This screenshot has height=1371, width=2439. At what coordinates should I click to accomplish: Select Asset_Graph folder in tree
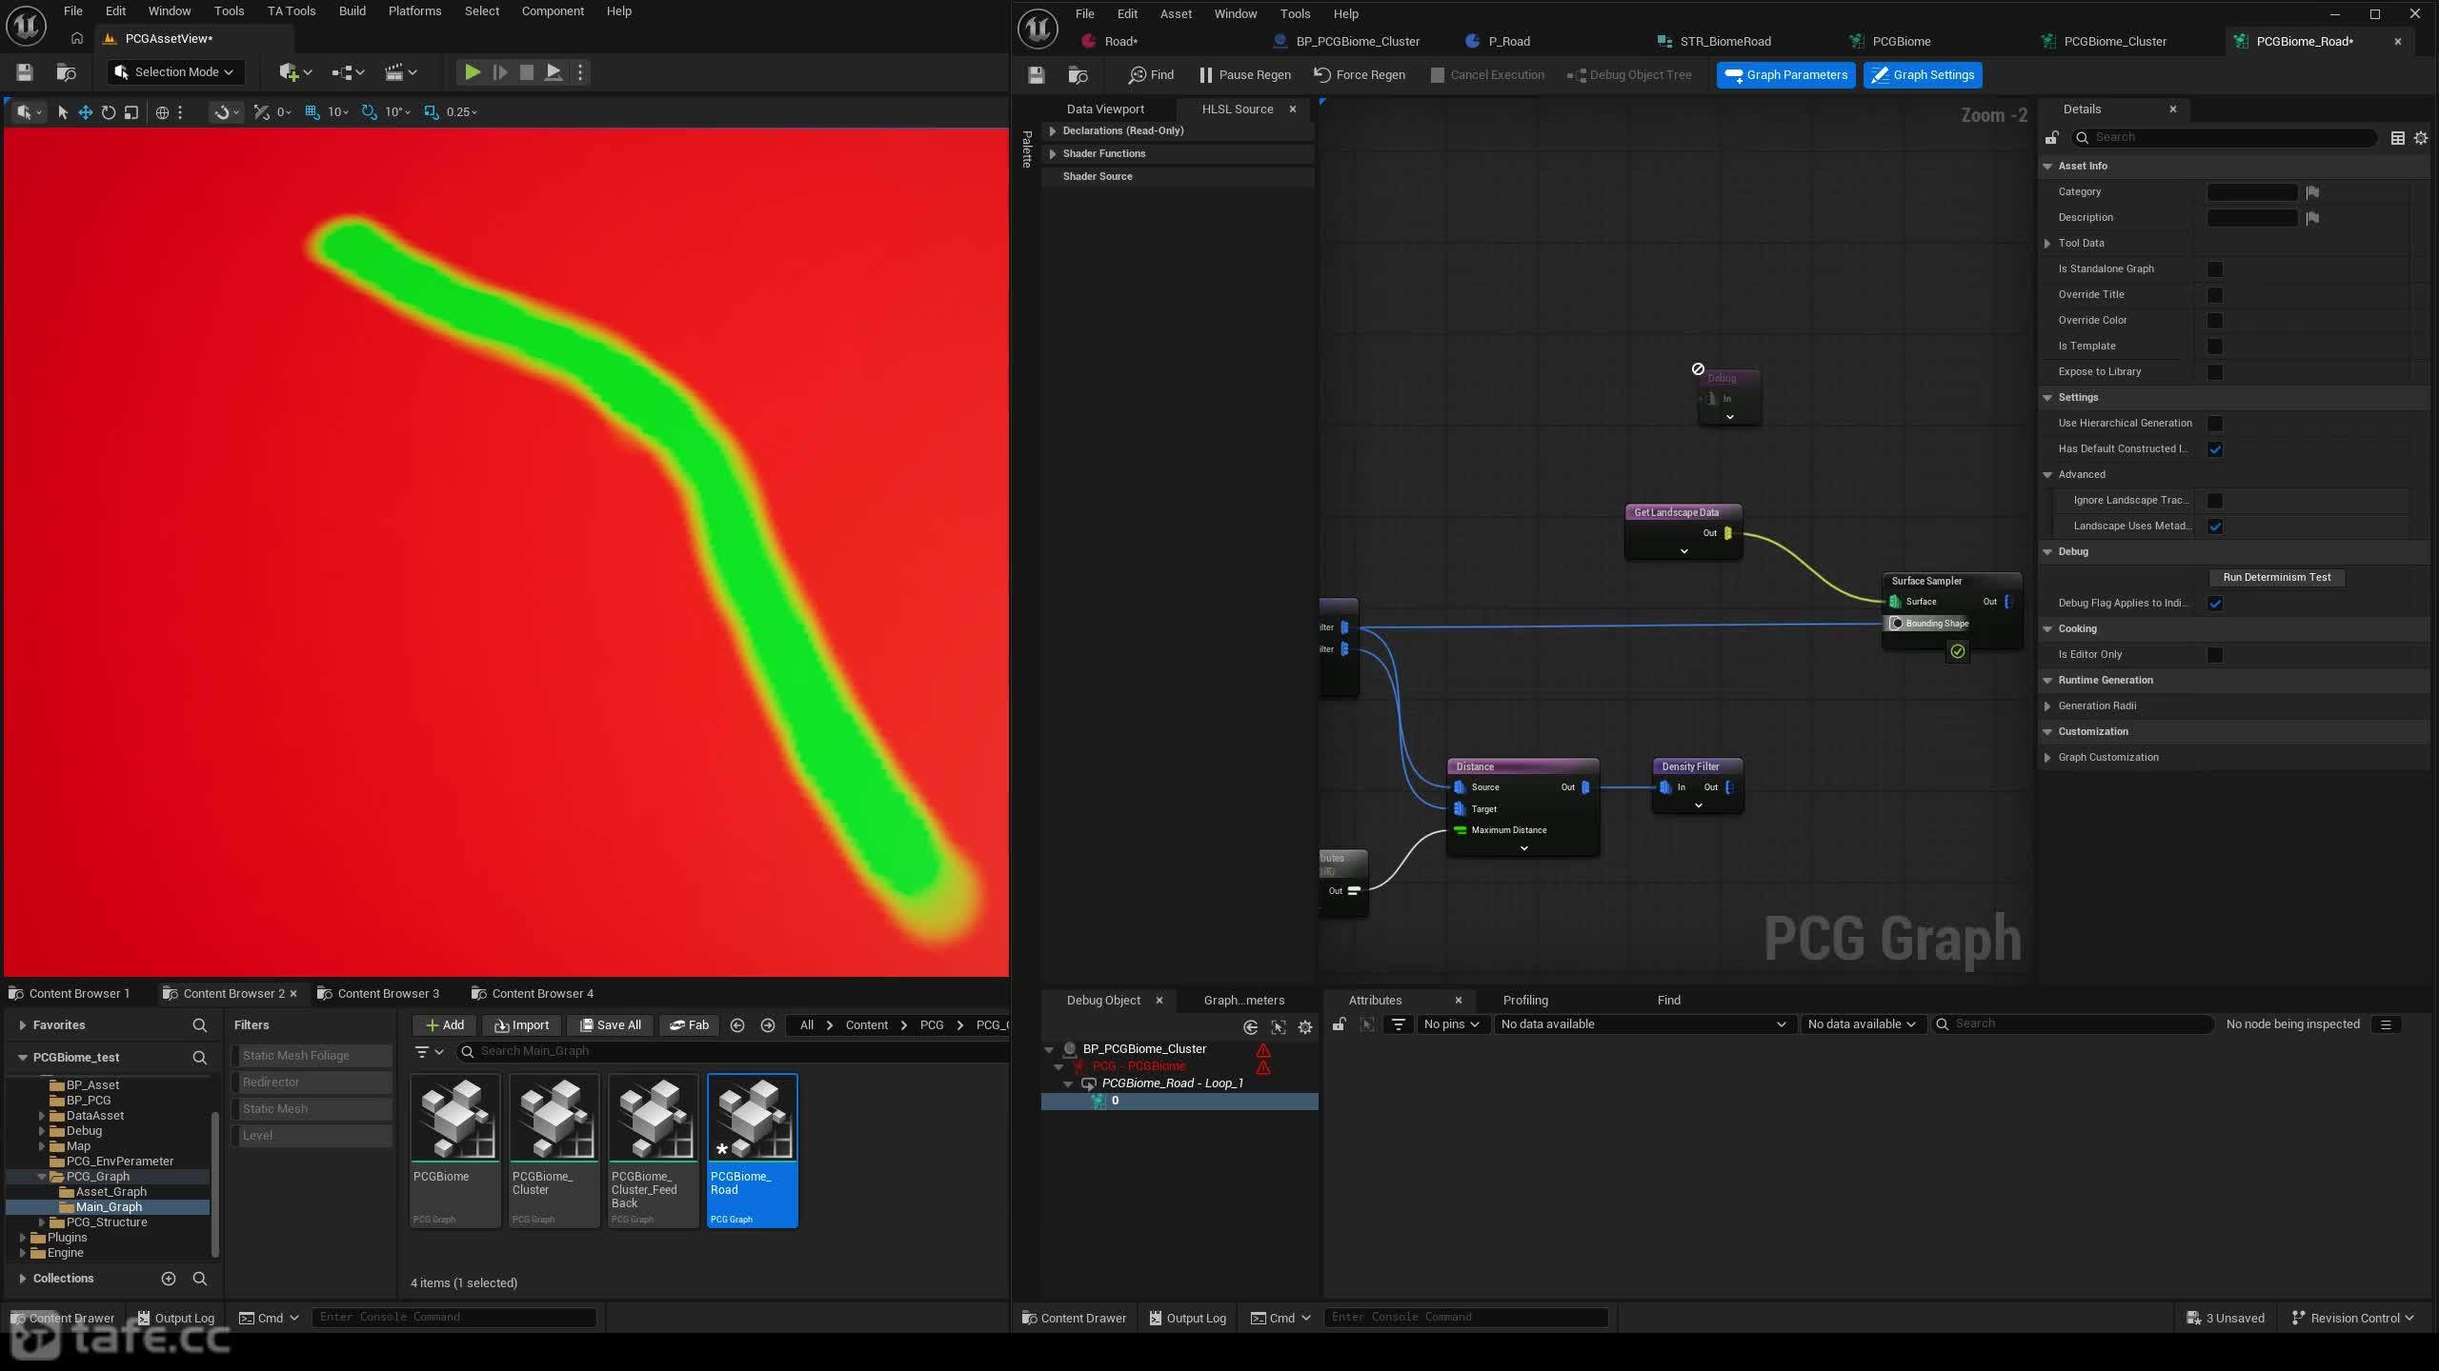coord(111,1192)
